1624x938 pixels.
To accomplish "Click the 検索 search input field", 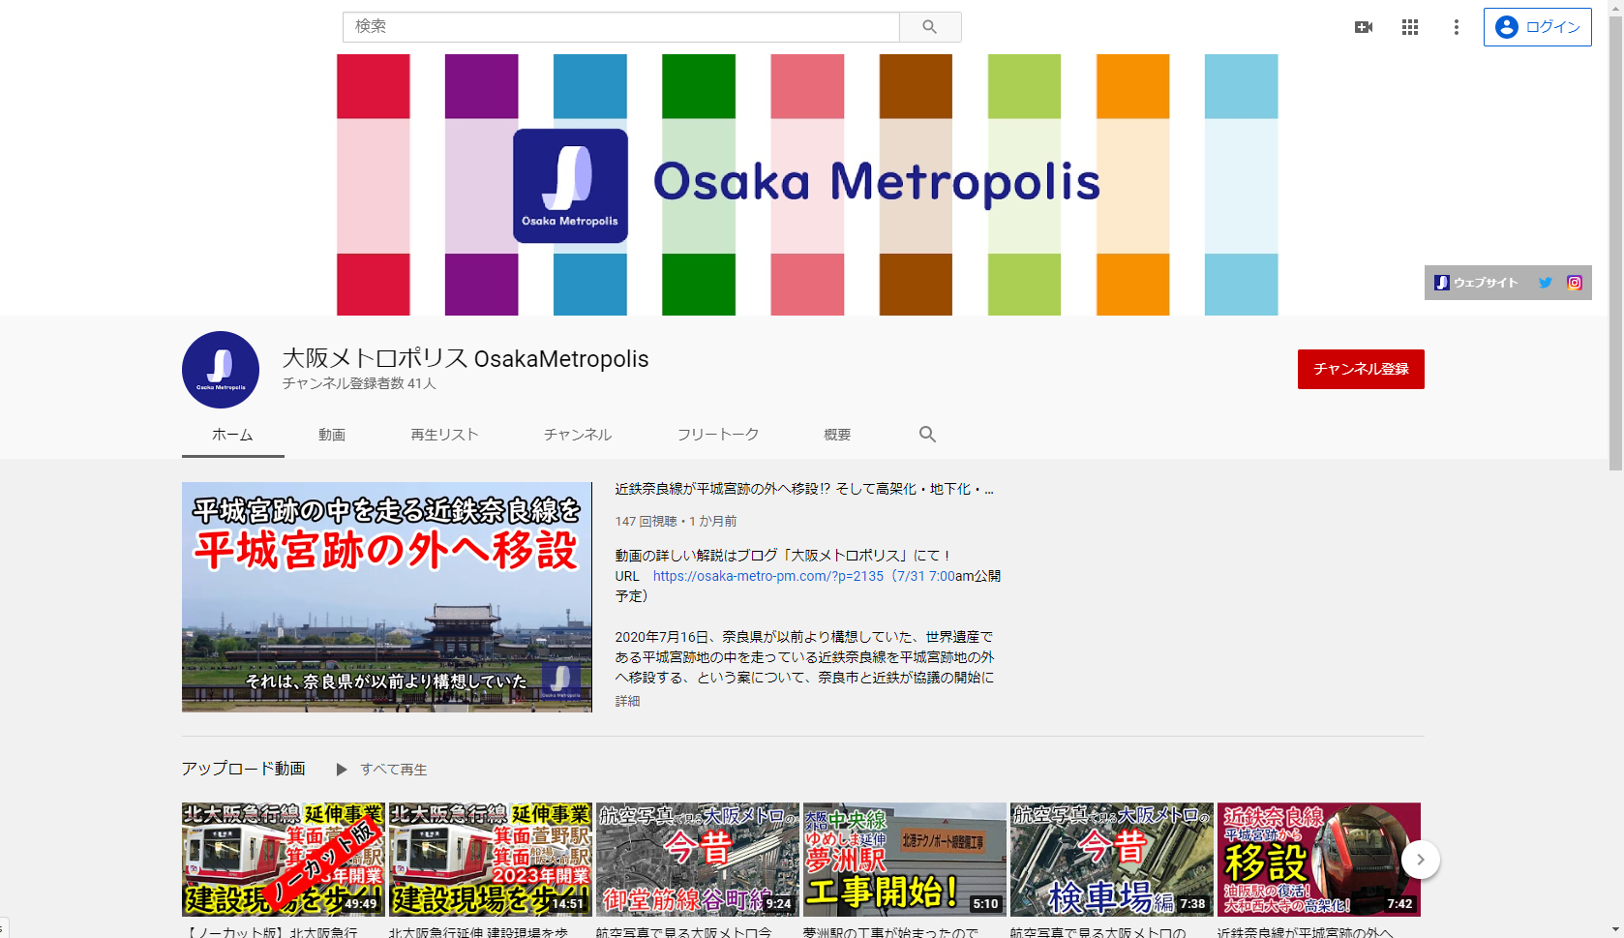I will click(620, 27).
